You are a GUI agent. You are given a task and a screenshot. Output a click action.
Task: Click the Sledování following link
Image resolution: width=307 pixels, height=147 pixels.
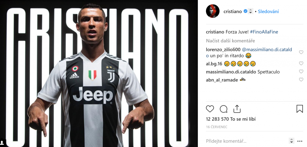pyautogui.click(x=268, y=12)
